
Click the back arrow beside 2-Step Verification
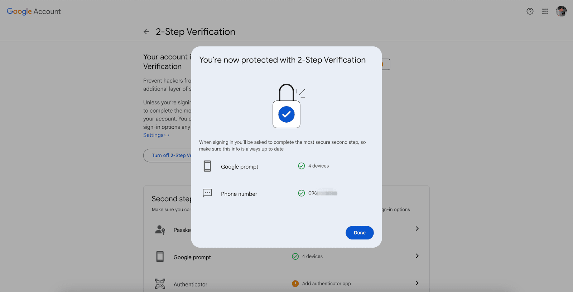(146, 32)
